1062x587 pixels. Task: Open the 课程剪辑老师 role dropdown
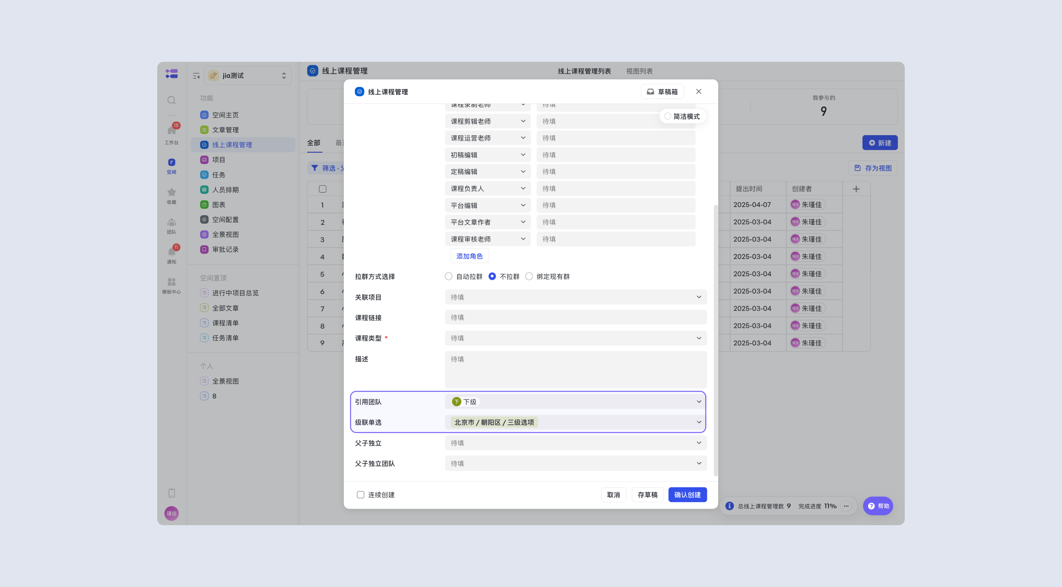[488, 121]
